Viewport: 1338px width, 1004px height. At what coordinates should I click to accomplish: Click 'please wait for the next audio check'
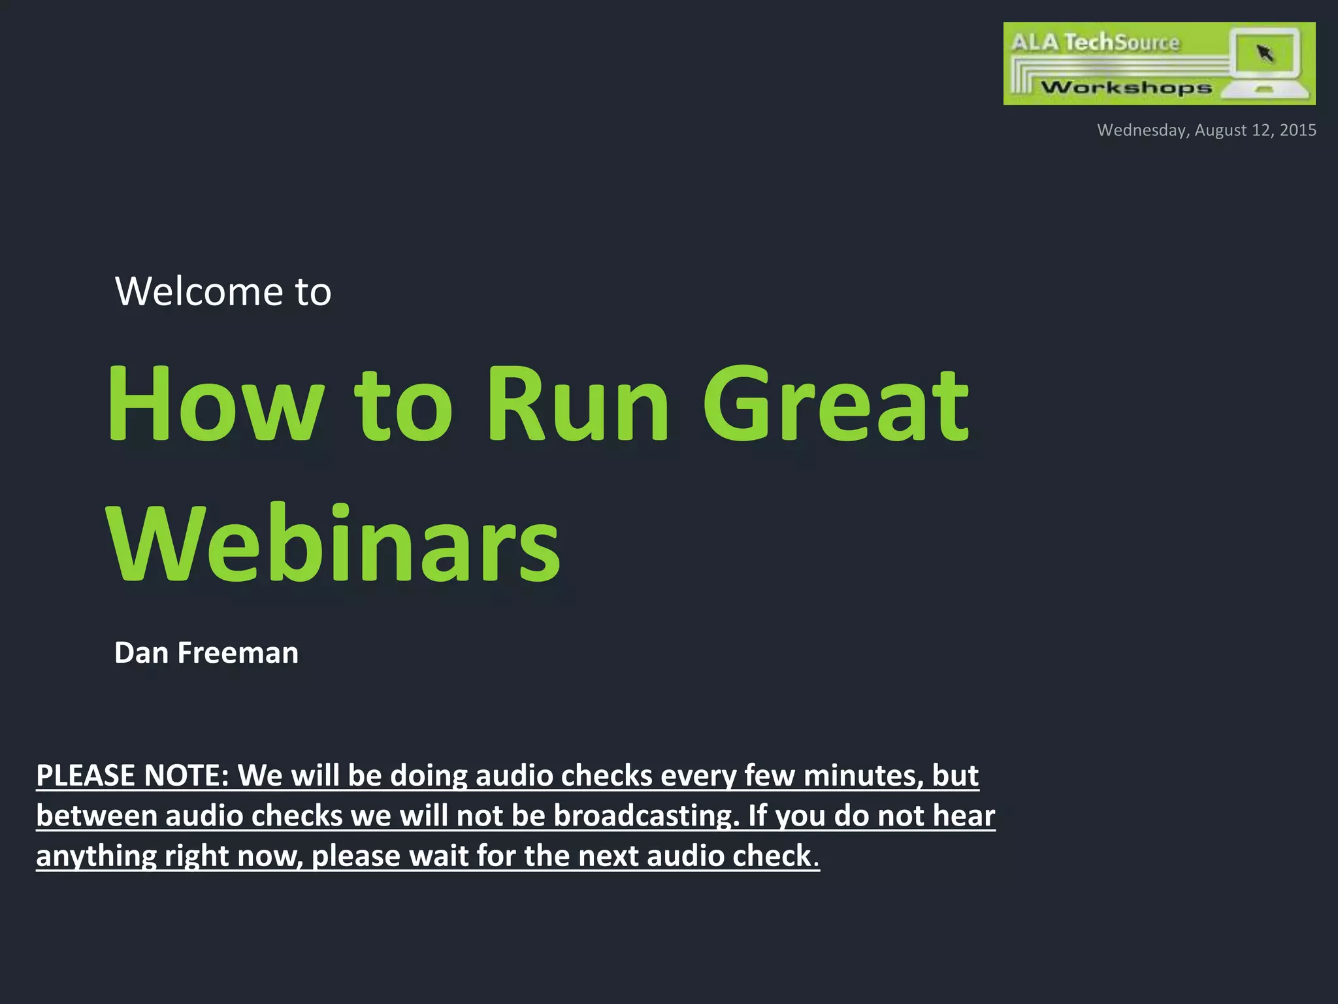pos(563,856)
